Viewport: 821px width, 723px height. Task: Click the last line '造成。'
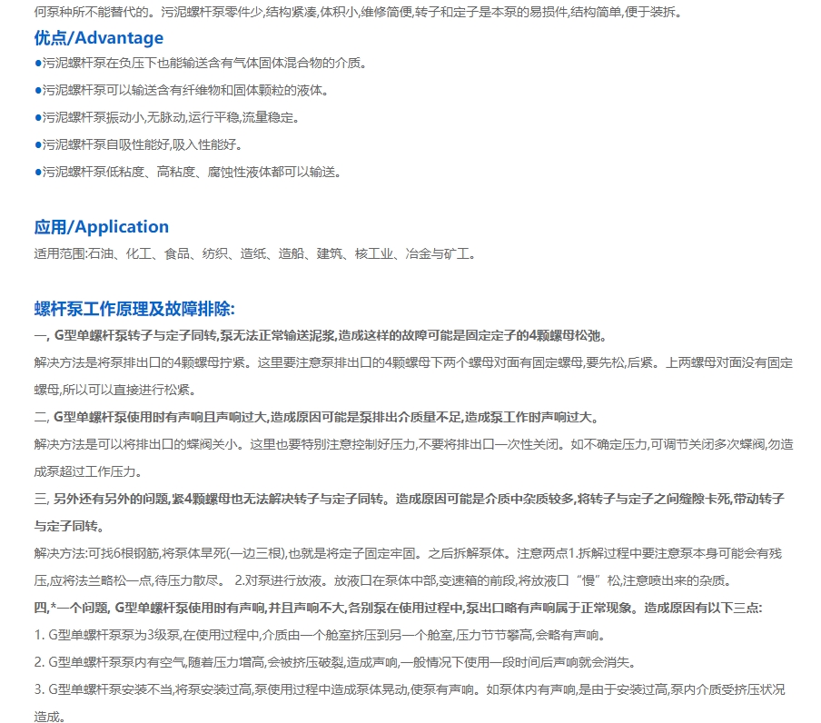pos(50,717)
